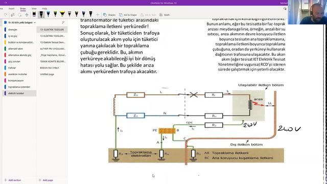
Task: Open the iş ve güç section
Action: tap(20, 36)
